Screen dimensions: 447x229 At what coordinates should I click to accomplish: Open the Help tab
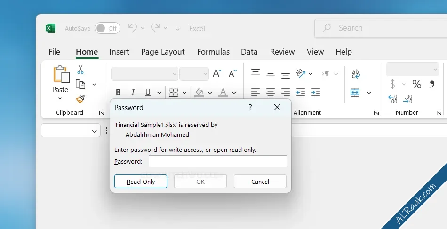343,52
